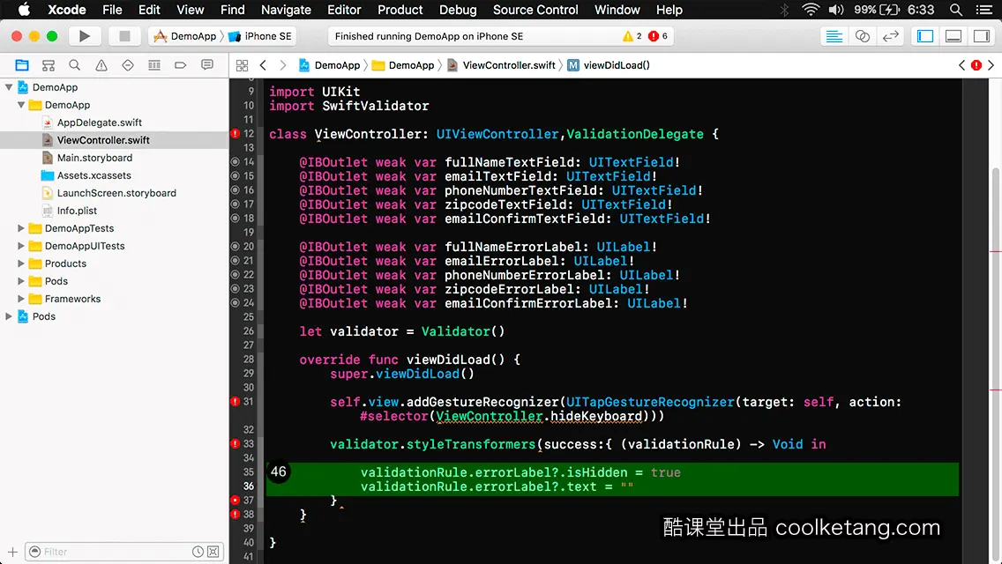Stop the running app

(x=124, y=36)
